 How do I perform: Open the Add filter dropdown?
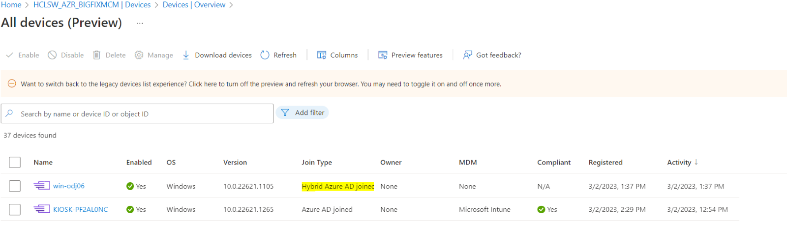(303, 113)
